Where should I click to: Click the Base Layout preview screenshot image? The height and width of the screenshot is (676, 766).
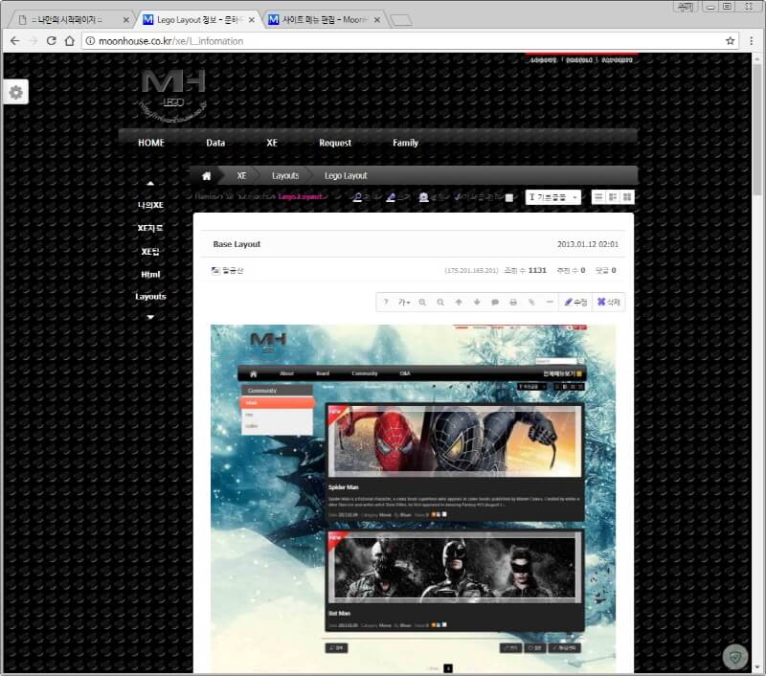[x=414, y=498]
